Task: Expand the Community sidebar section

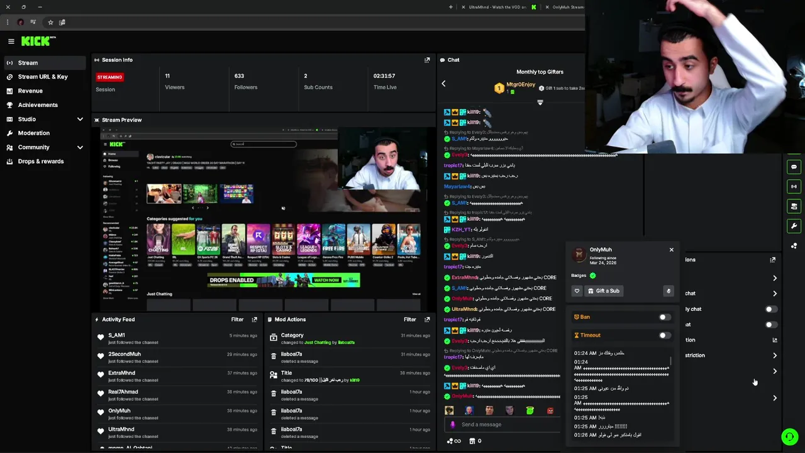Action: (80, 147)
